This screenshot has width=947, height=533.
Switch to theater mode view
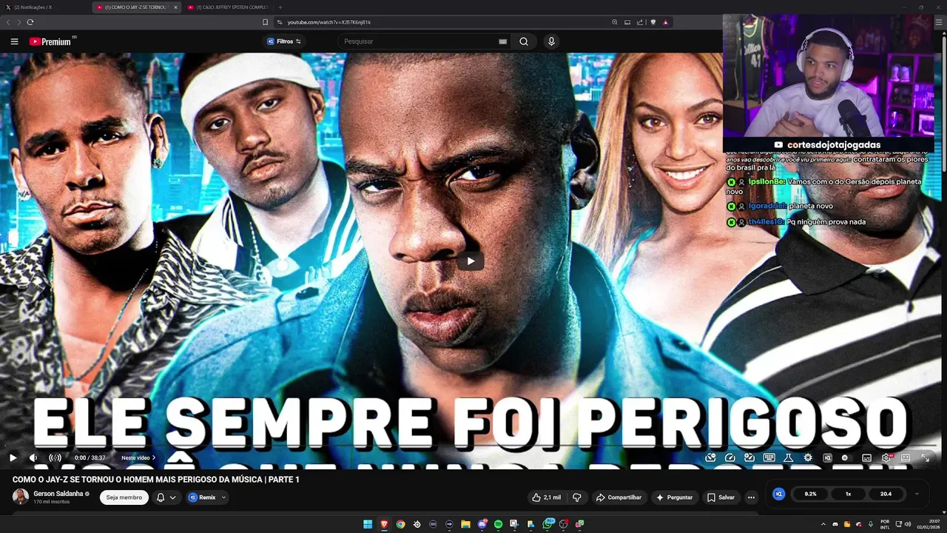tap(906, 457)
